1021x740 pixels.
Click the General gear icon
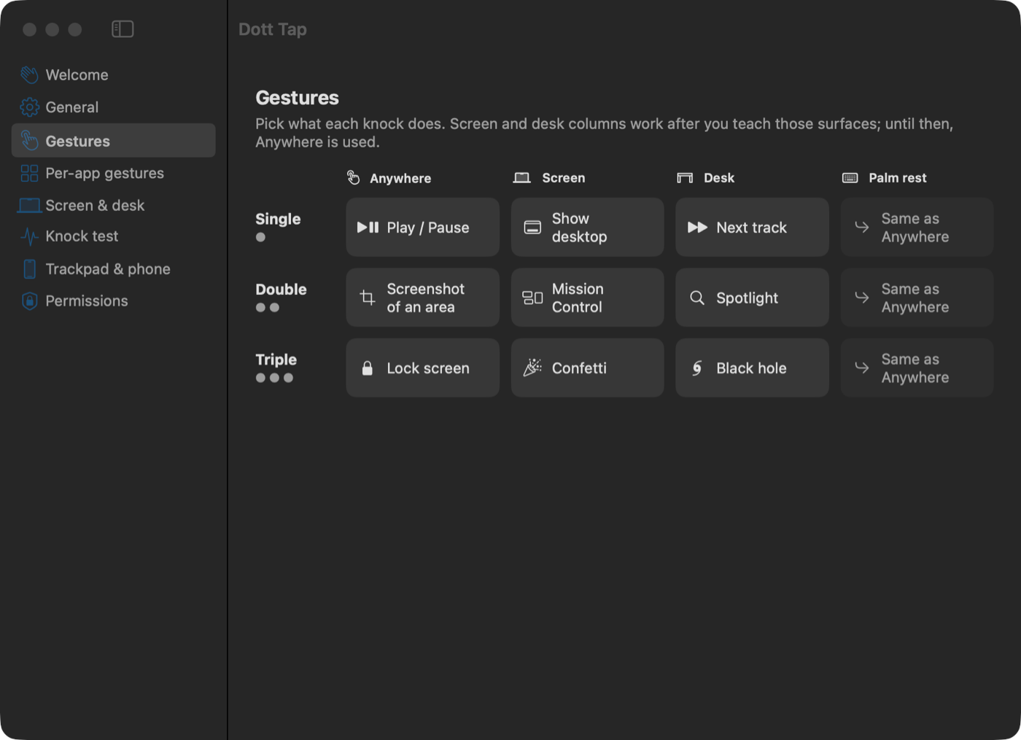(x=29, y=107)
